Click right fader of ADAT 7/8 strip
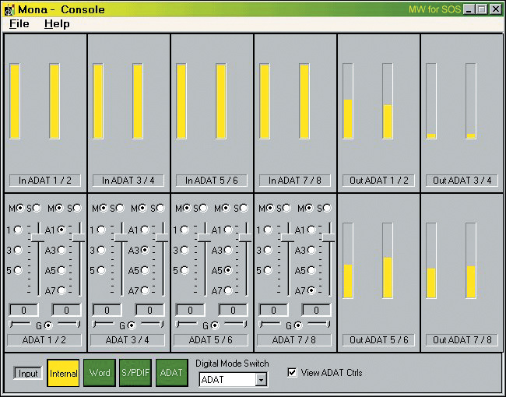The height and width of the screenshot is (397, 506). click(x=329, y=236)
